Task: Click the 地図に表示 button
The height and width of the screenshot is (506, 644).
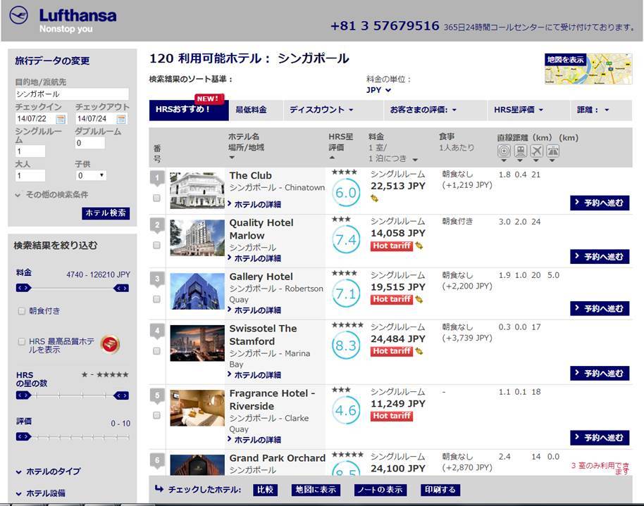Action: click(316, 490)
